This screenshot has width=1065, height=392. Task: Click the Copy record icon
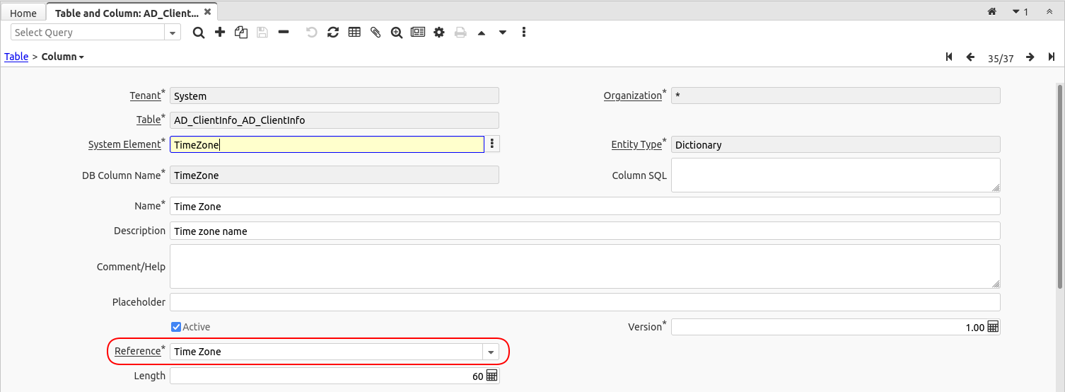[x=241, y=33]
